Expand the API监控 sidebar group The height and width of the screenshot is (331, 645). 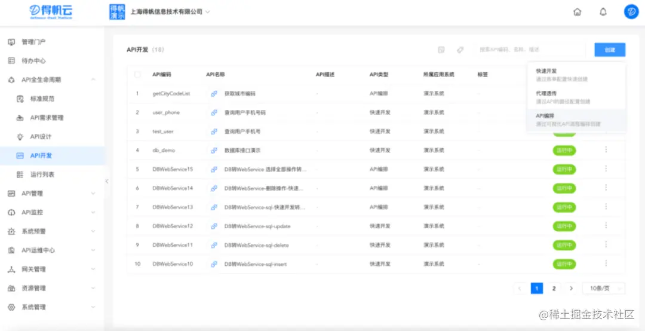(x=93, y=213)
